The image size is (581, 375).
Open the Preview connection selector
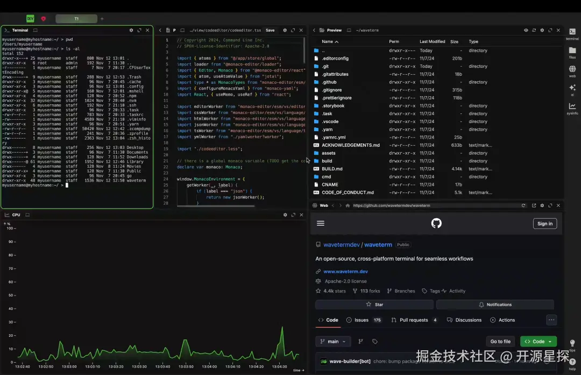click(349, 31)
